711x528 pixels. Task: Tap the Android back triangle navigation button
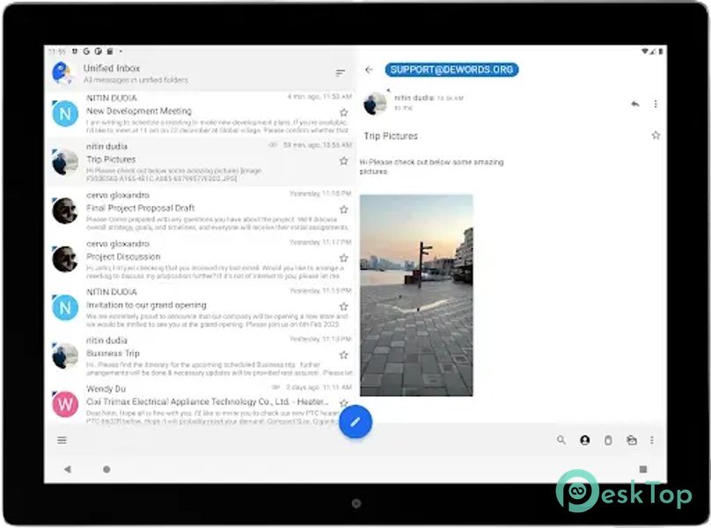68,469
